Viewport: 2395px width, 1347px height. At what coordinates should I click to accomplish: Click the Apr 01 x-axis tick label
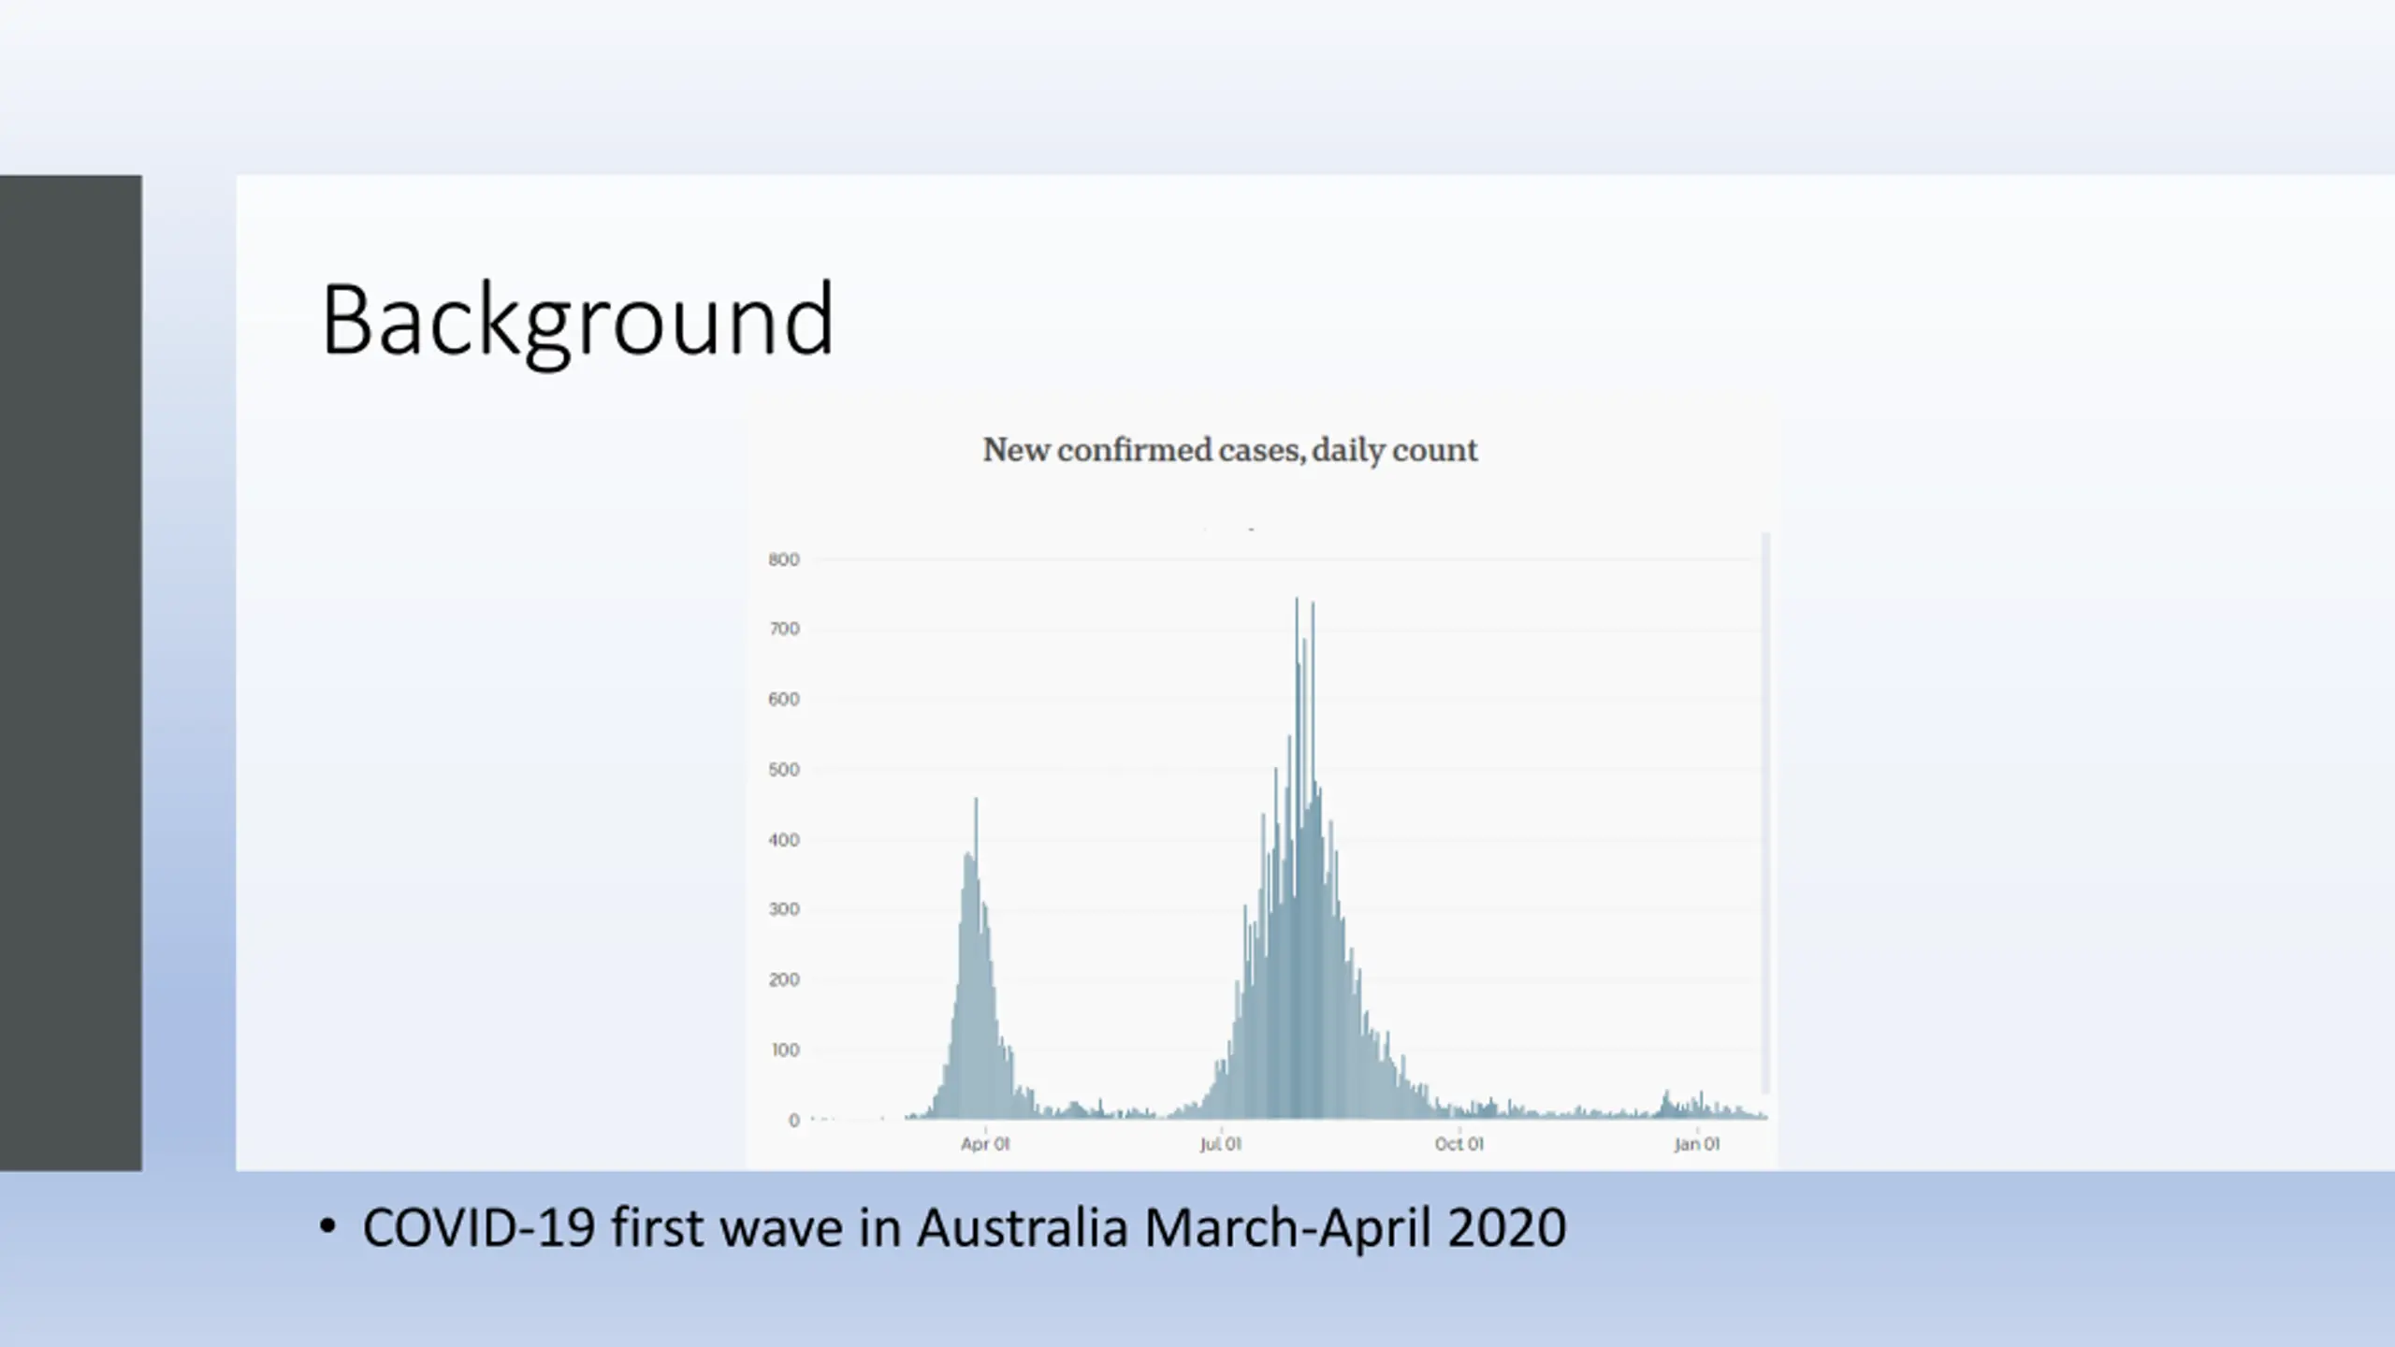[985, 1143]
